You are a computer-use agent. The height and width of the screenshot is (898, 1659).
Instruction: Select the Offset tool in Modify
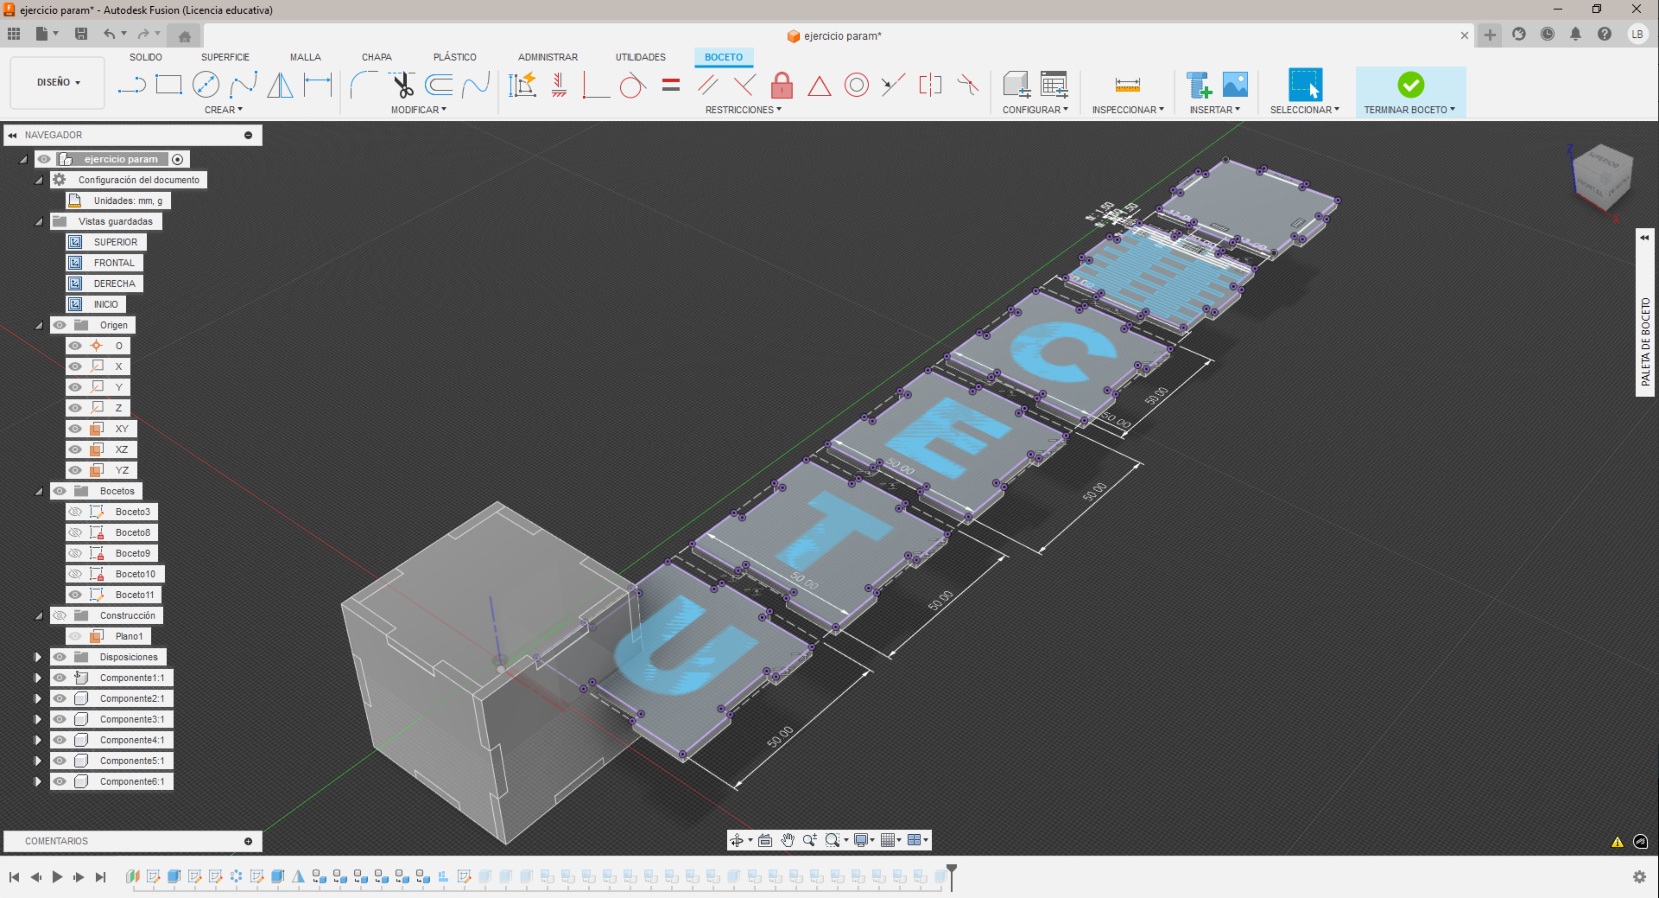click(439, 84)
